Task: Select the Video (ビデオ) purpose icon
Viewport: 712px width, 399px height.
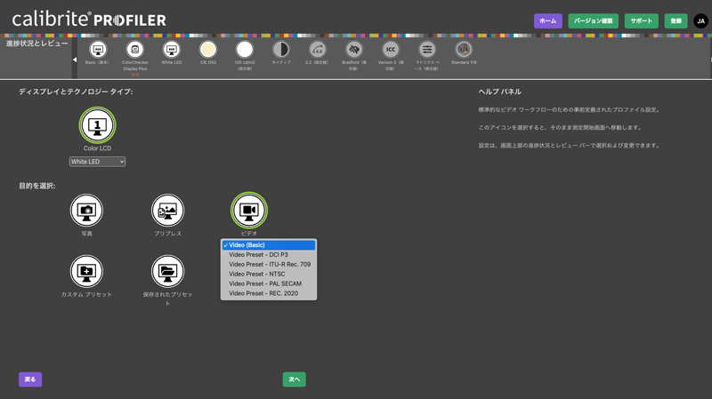Action: coord(249,211)
